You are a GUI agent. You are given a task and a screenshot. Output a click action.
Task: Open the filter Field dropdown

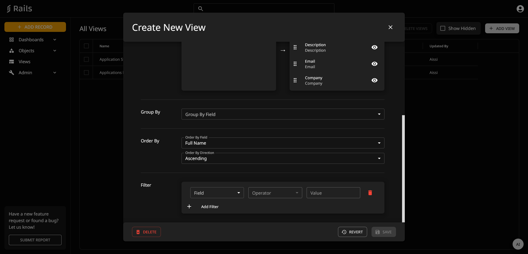pyautogui.click(x=217, y=193)
